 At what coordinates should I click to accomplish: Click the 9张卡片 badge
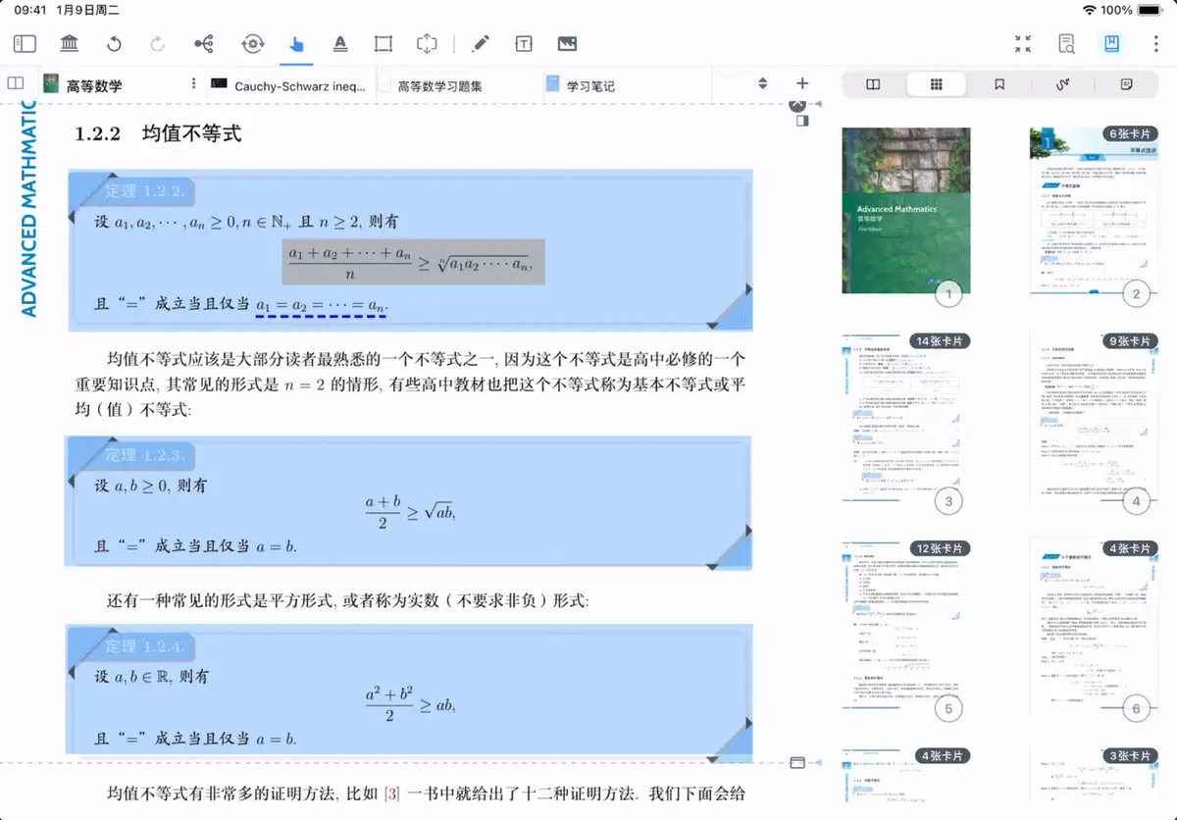1128,341
